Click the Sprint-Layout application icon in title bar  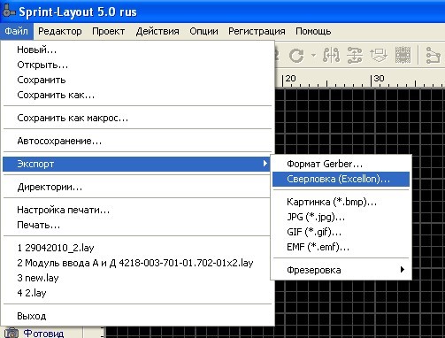coord(8,11)
